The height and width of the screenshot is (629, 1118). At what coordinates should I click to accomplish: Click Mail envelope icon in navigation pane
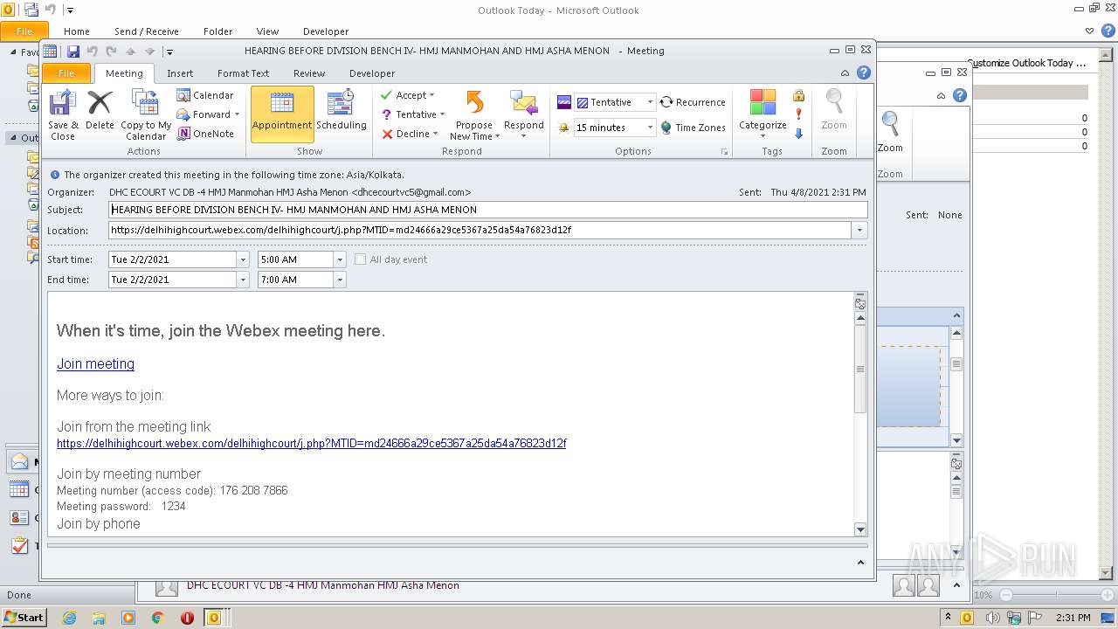pos(19,462)
